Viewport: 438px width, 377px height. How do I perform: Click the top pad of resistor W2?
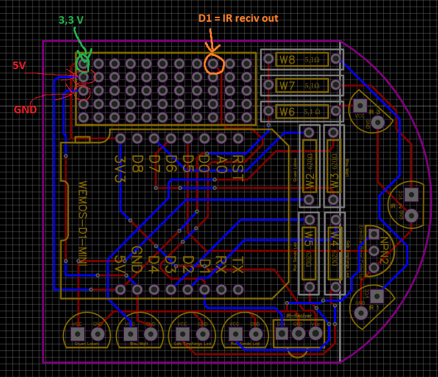pyautogui.click(x=308, y=133)
